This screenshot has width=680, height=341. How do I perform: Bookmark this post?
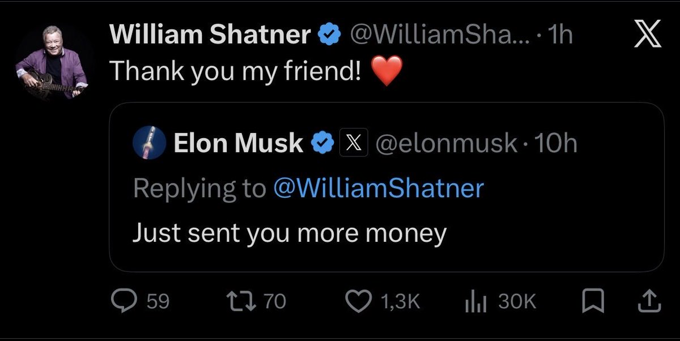tap(592, 301)
